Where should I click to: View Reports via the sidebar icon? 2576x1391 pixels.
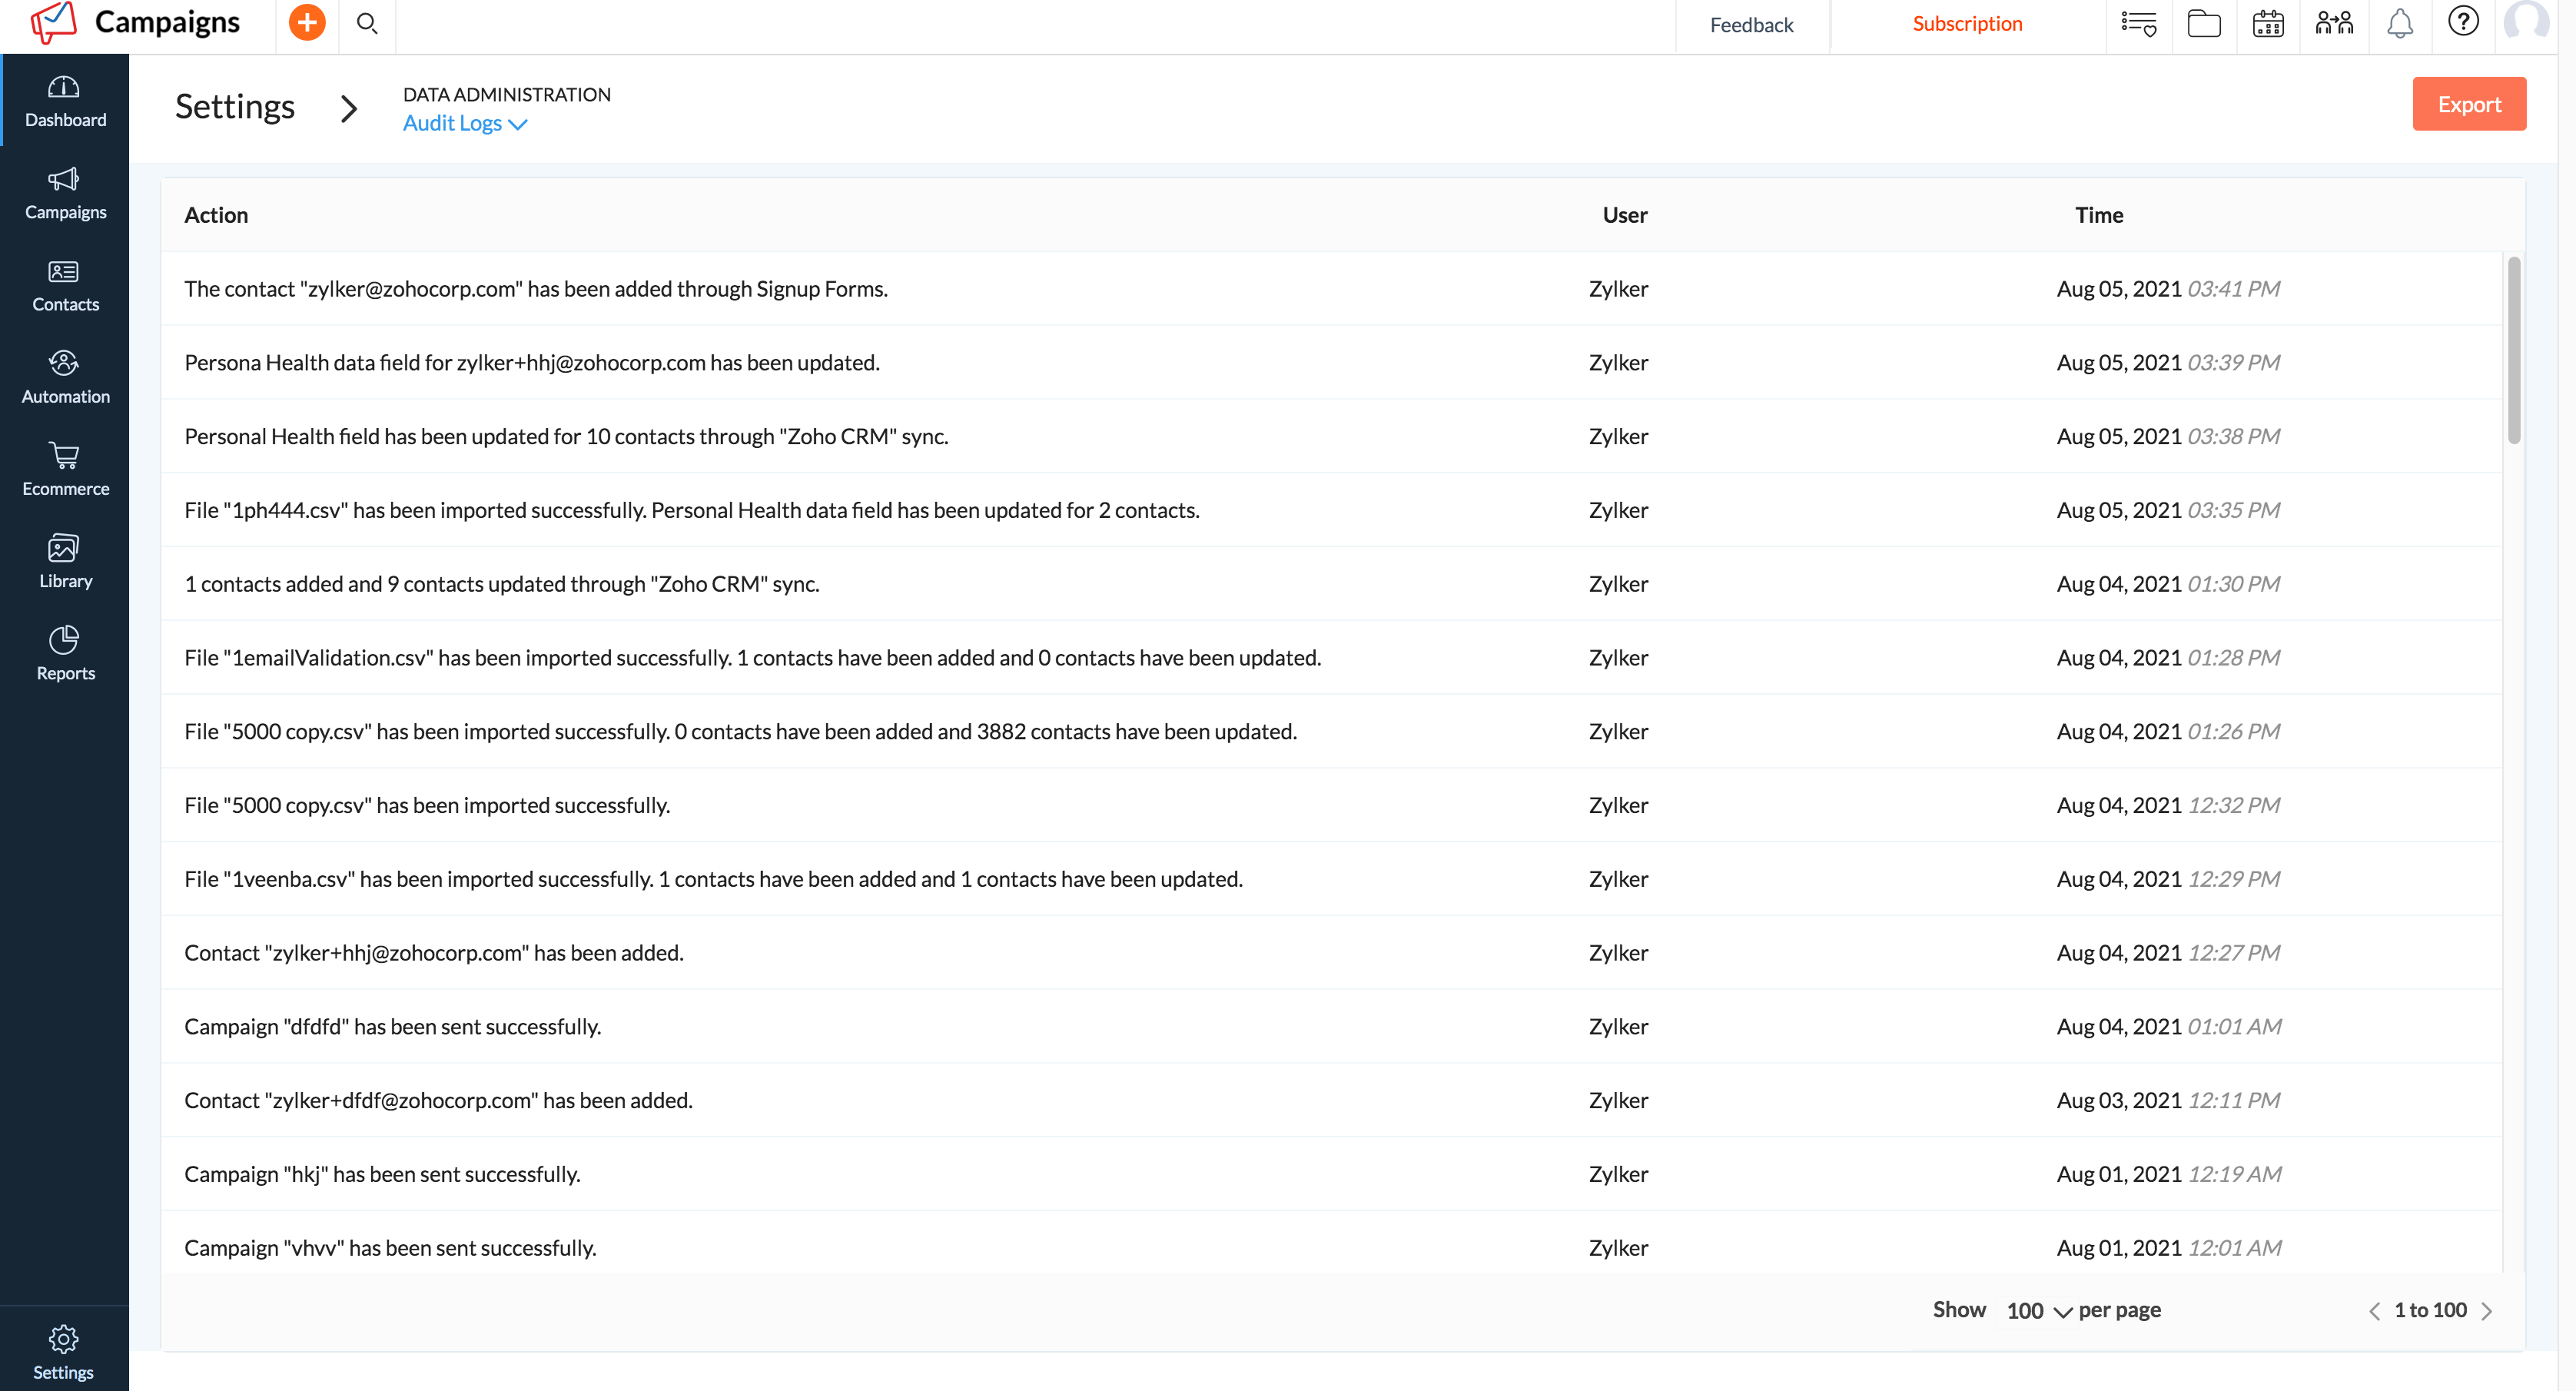[64, 654]
